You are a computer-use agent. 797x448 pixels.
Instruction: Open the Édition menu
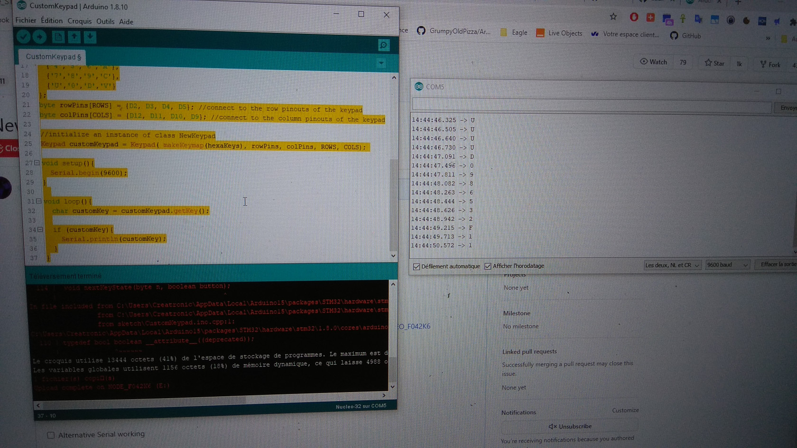pos(52,21)
